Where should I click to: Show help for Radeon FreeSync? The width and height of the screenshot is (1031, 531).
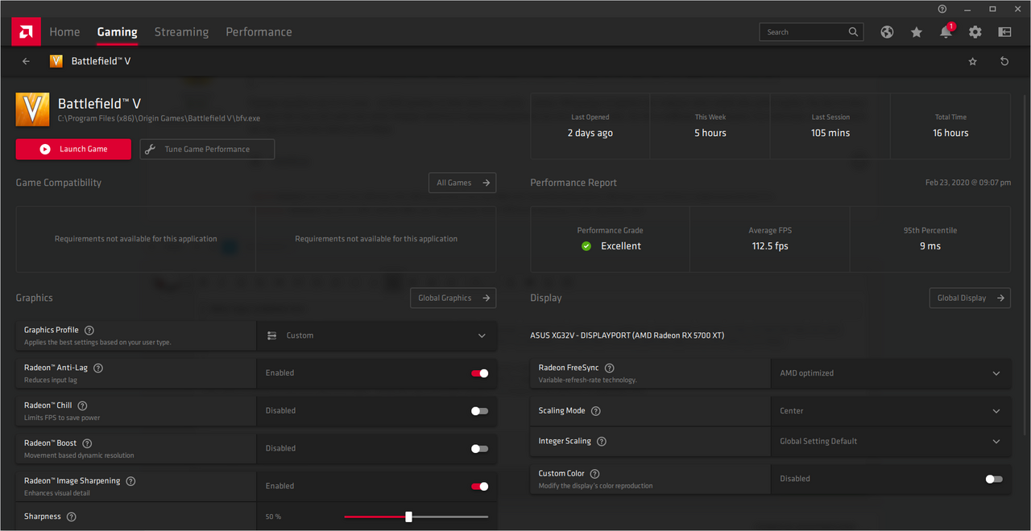coord(610,368)
